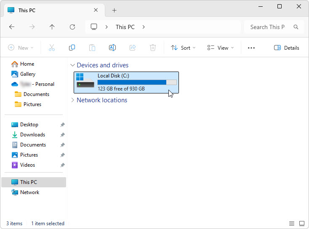
Task: Click the Network locations heading
Action: (102, 100)
